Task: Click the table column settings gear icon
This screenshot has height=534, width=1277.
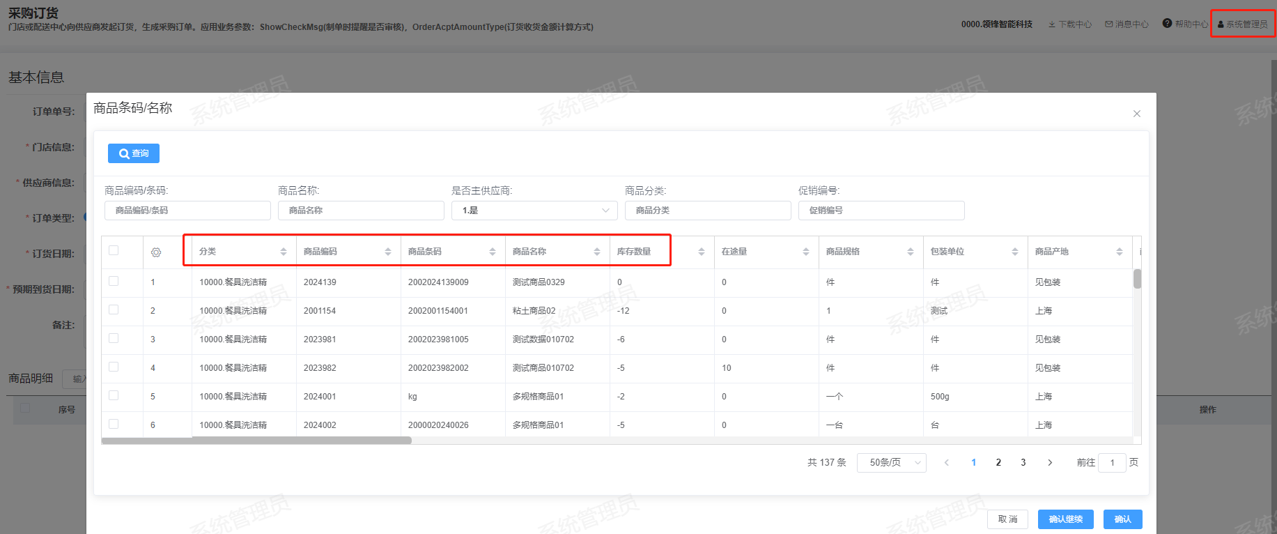Action: click(156, 252)
